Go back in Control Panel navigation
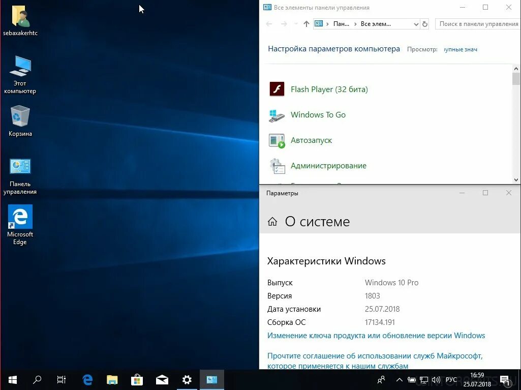This screenshot has width=521, height=390. (x=269, y=24)
